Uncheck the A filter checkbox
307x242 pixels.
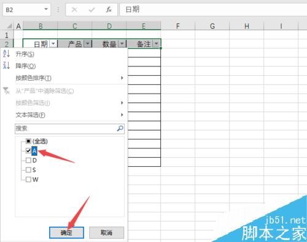(x=28, y=151)
